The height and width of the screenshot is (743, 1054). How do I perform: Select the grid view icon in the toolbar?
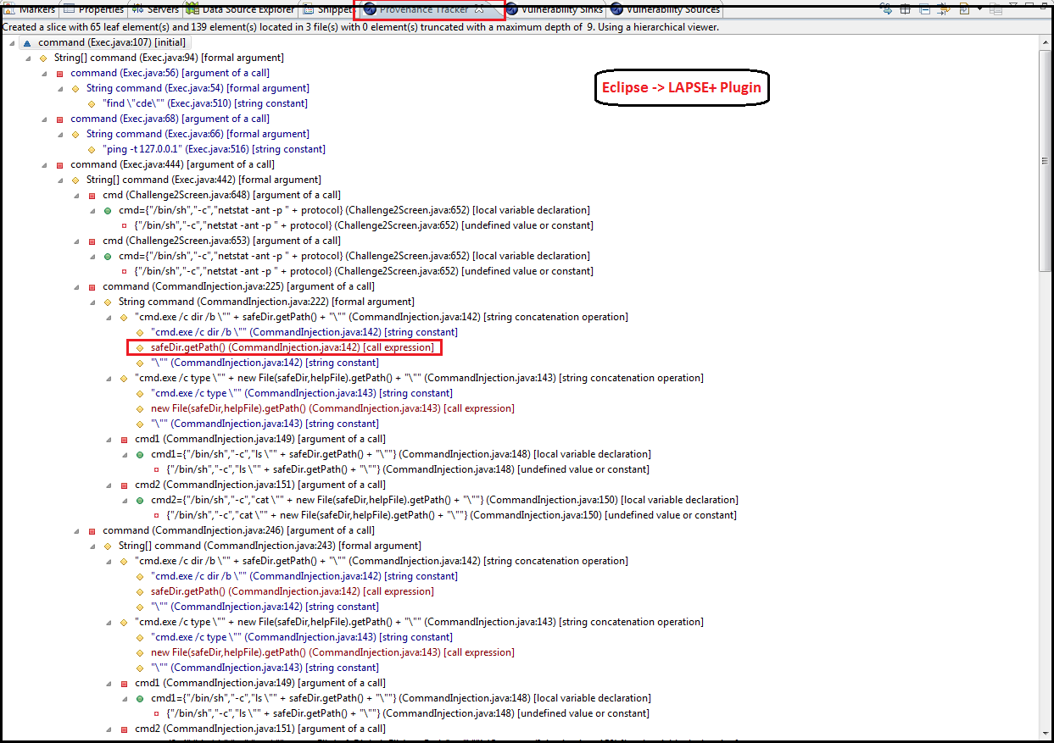pyautogui.click(x=906, y=10)
